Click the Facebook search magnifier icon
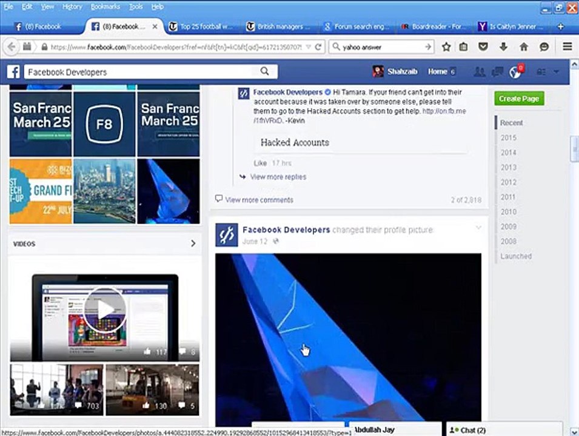Viewport: 579px width, 436px height. click(x=265, y=71)
